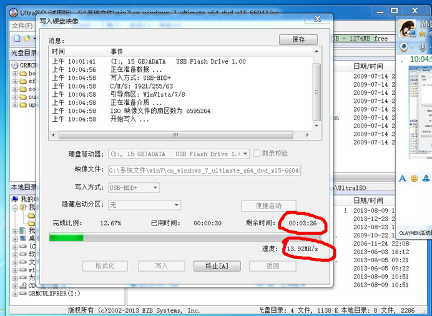Image resolution: width=432 pixels, height=316 pixels.
Task: Click log row 'ISO 映像文件的扇区数为 6595264'
Action: coord(160,111)
